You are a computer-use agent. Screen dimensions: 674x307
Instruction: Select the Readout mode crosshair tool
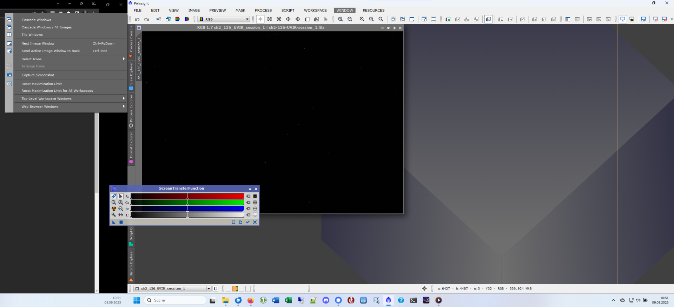pyautogui.click(x=260, y=19)
